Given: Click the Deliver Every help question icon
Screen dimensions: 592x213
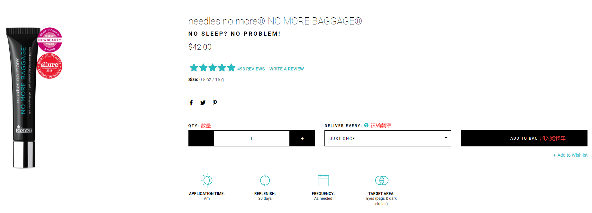Looking at the screenshot, I should (x=366, y=125).
